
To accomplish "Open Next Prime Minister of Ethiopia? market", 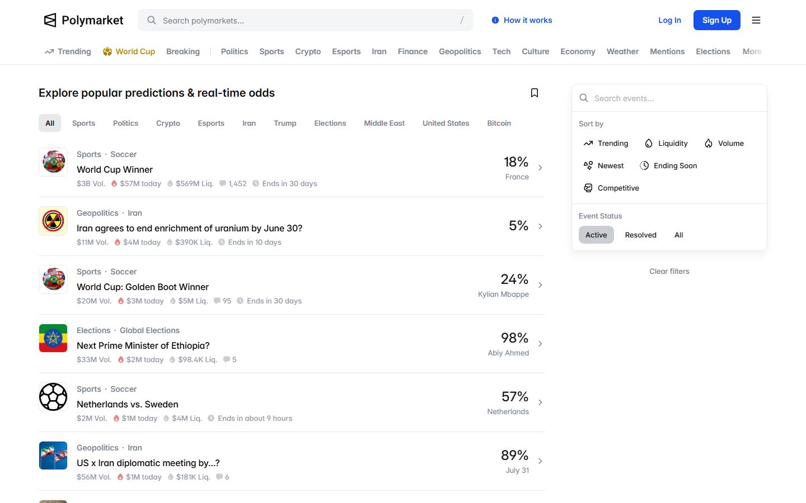I will 143,345.
